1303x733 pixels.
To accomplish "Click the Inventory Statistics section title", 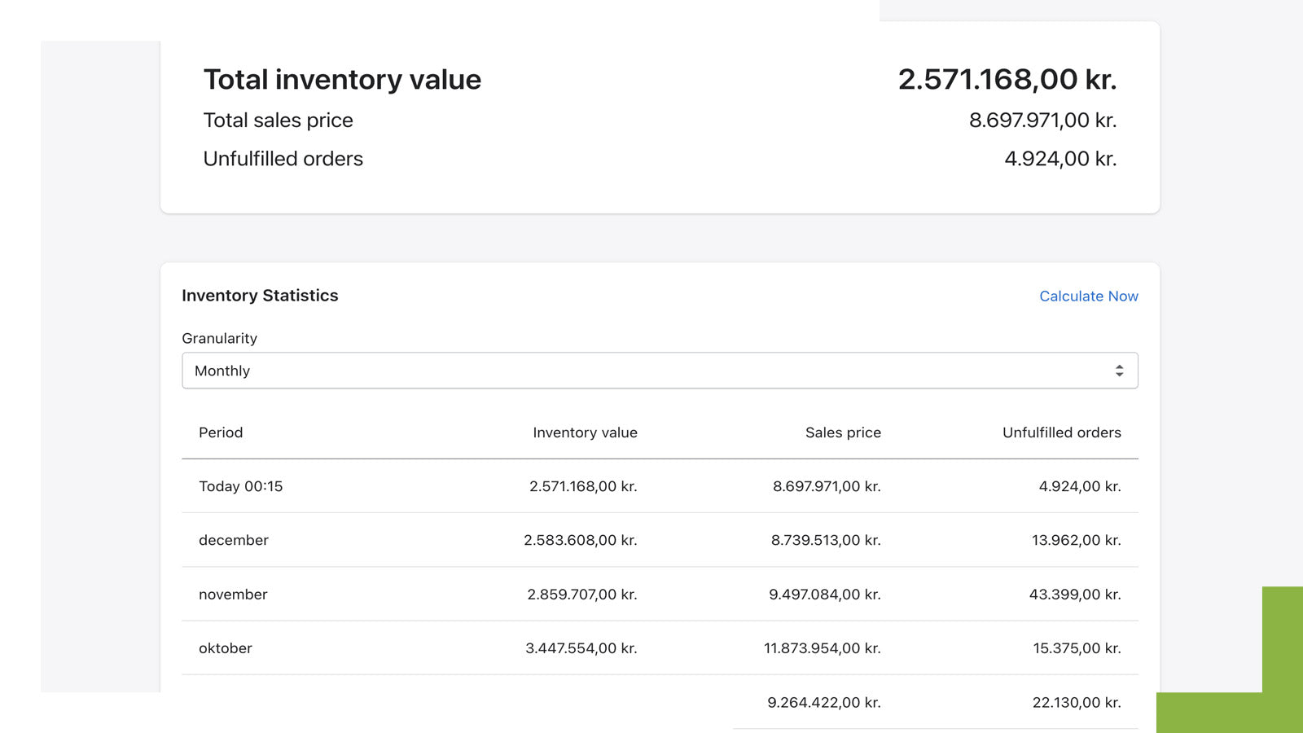I will coord(260,296).
